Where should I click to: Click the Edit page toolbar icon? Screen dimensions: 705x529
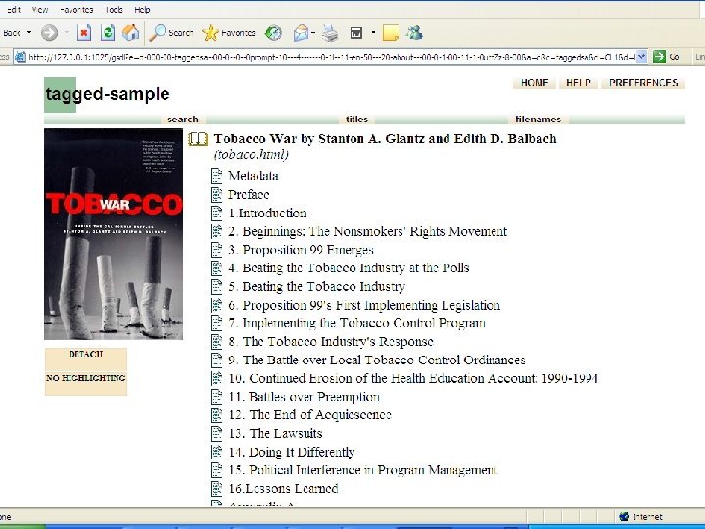[356, 33]
